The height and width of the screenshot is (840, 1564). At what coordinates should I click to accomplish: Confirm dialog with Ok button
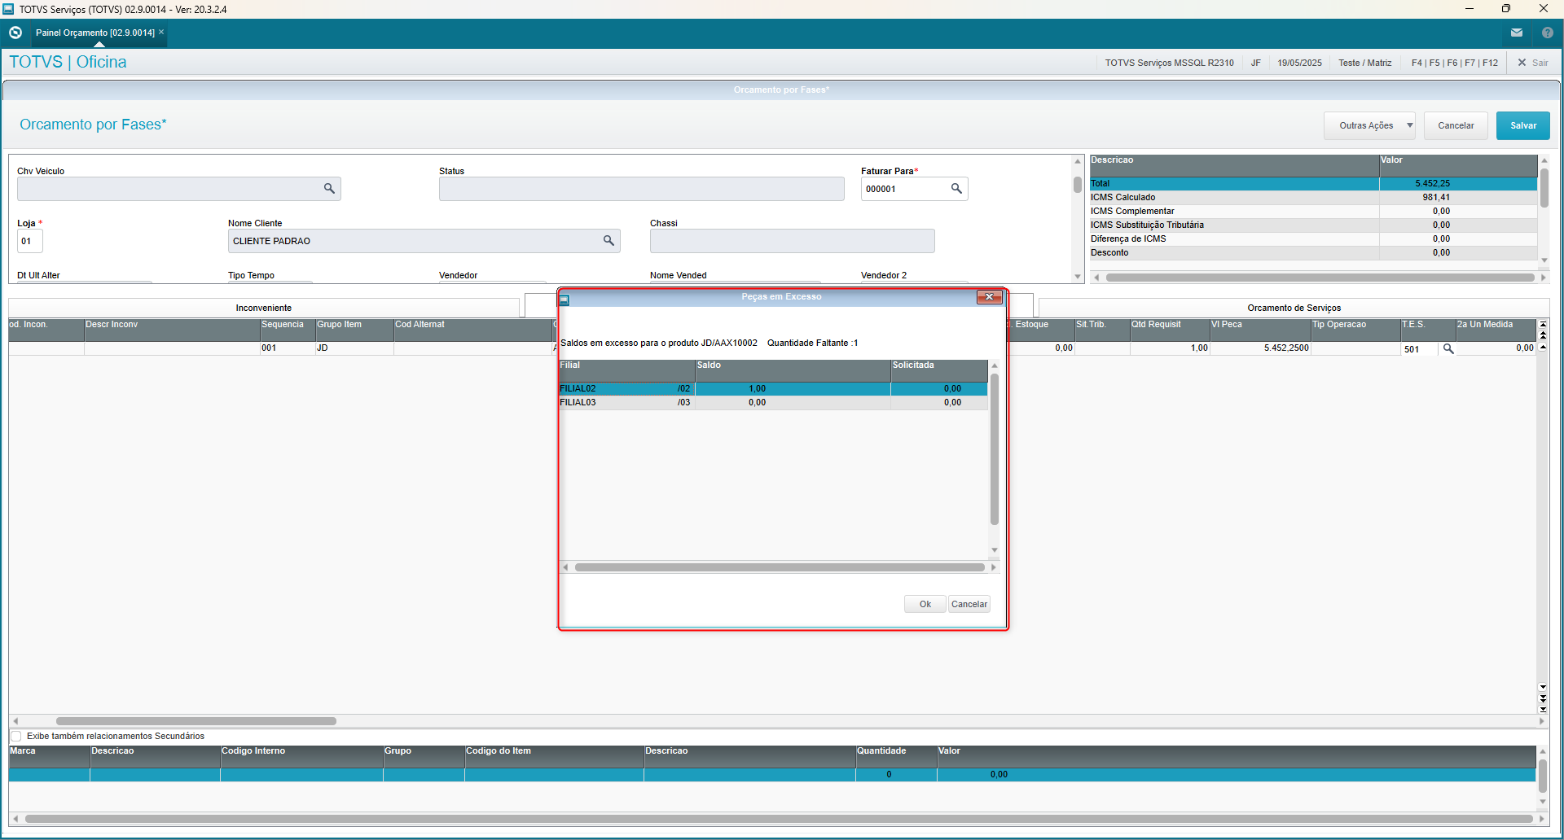coord(925,604)
